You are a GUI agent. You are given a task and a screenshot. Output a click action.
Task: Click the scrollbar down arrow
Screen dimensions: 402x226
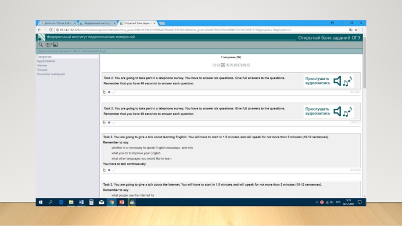pyautogui.click(x=365, y=196)
